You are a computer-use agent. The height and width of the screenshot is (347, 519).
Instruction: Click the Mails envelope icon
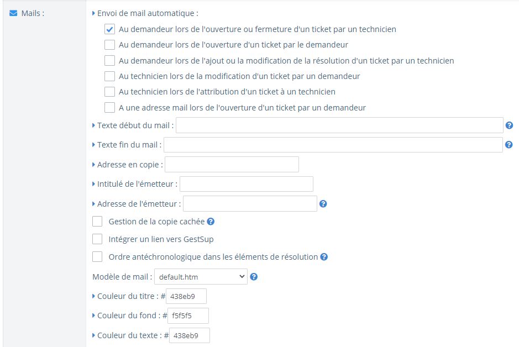tap(13, 13)
